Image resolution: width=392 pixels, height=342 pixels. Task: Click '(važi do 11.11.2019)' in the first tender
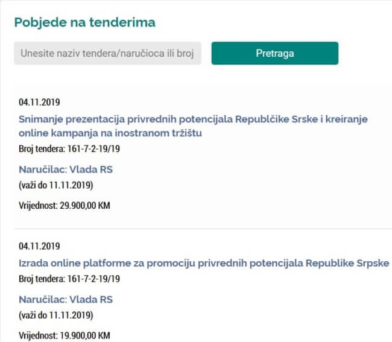point(56,185)
